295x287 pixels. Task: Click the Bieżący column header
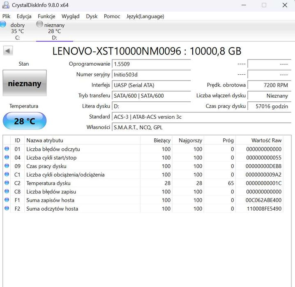[x=156, y=140]
